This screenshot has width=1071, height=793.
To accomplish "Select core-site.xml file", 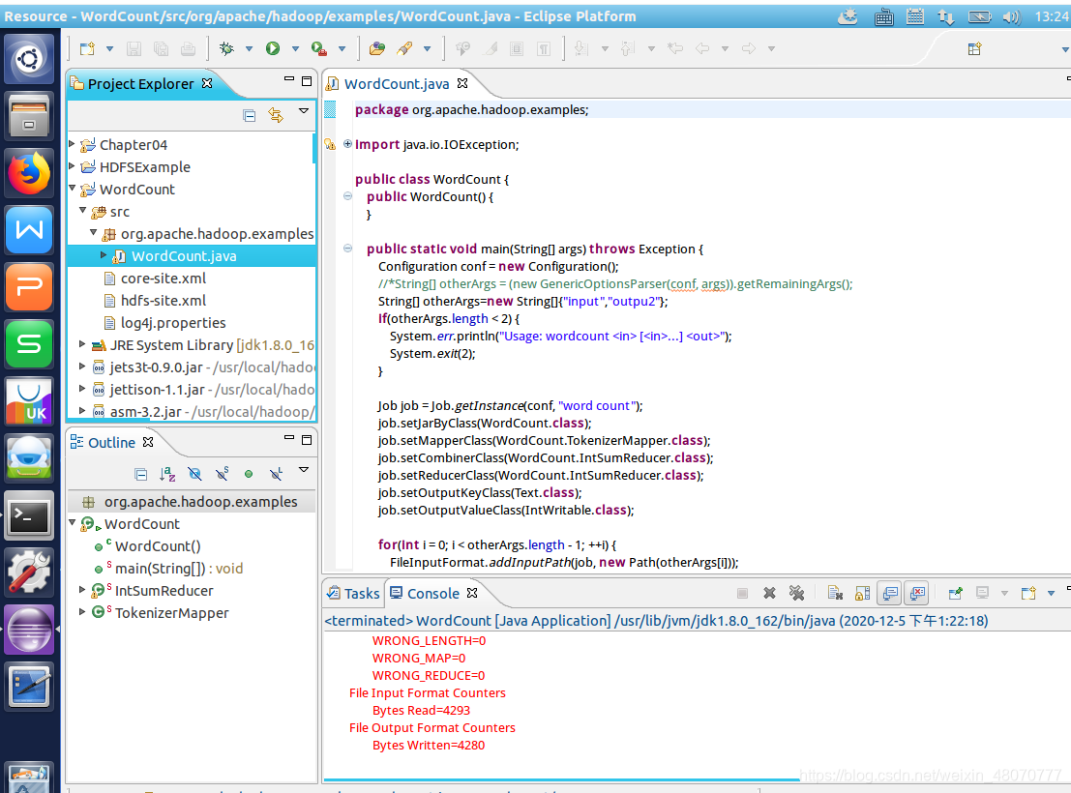I will (x=164, y=278).
